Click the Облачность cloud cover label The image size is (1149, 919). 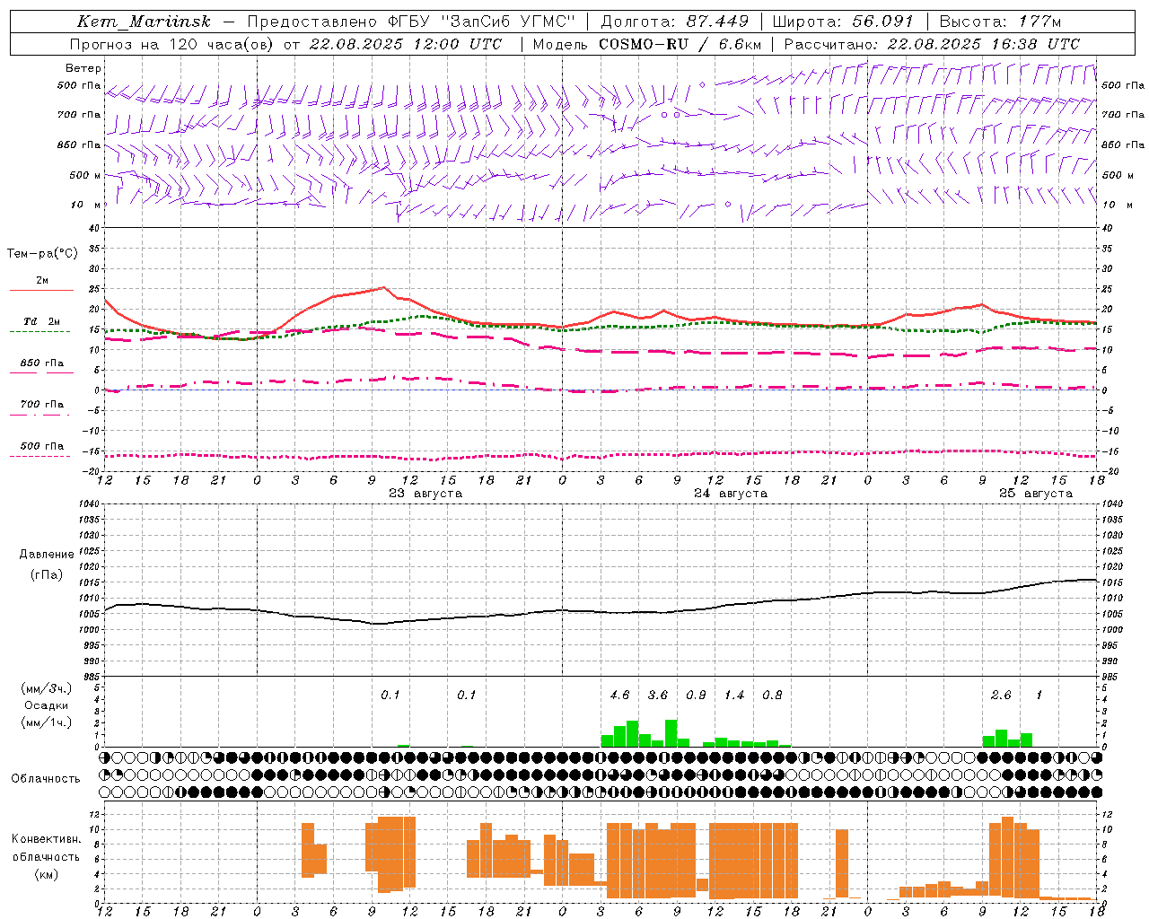coord(46,779)
